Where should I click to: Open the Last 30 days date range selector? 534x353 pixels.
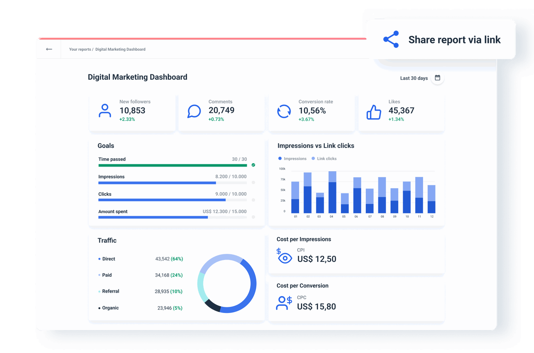coord(413,78)
